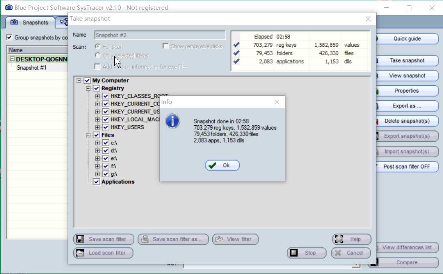
Task: Click the SysTracer camera icon in the title bar
Action: tap(9, 7)
